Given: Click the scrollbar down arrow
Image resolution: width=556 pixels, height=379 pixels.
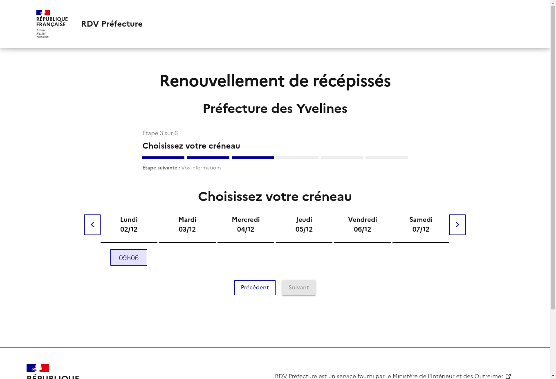Looking at the screenshot, I should pos(553,376).
